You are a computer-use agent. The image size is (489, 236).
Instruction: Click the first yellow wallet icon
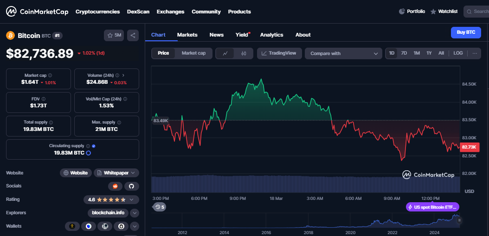pos(72,226)
